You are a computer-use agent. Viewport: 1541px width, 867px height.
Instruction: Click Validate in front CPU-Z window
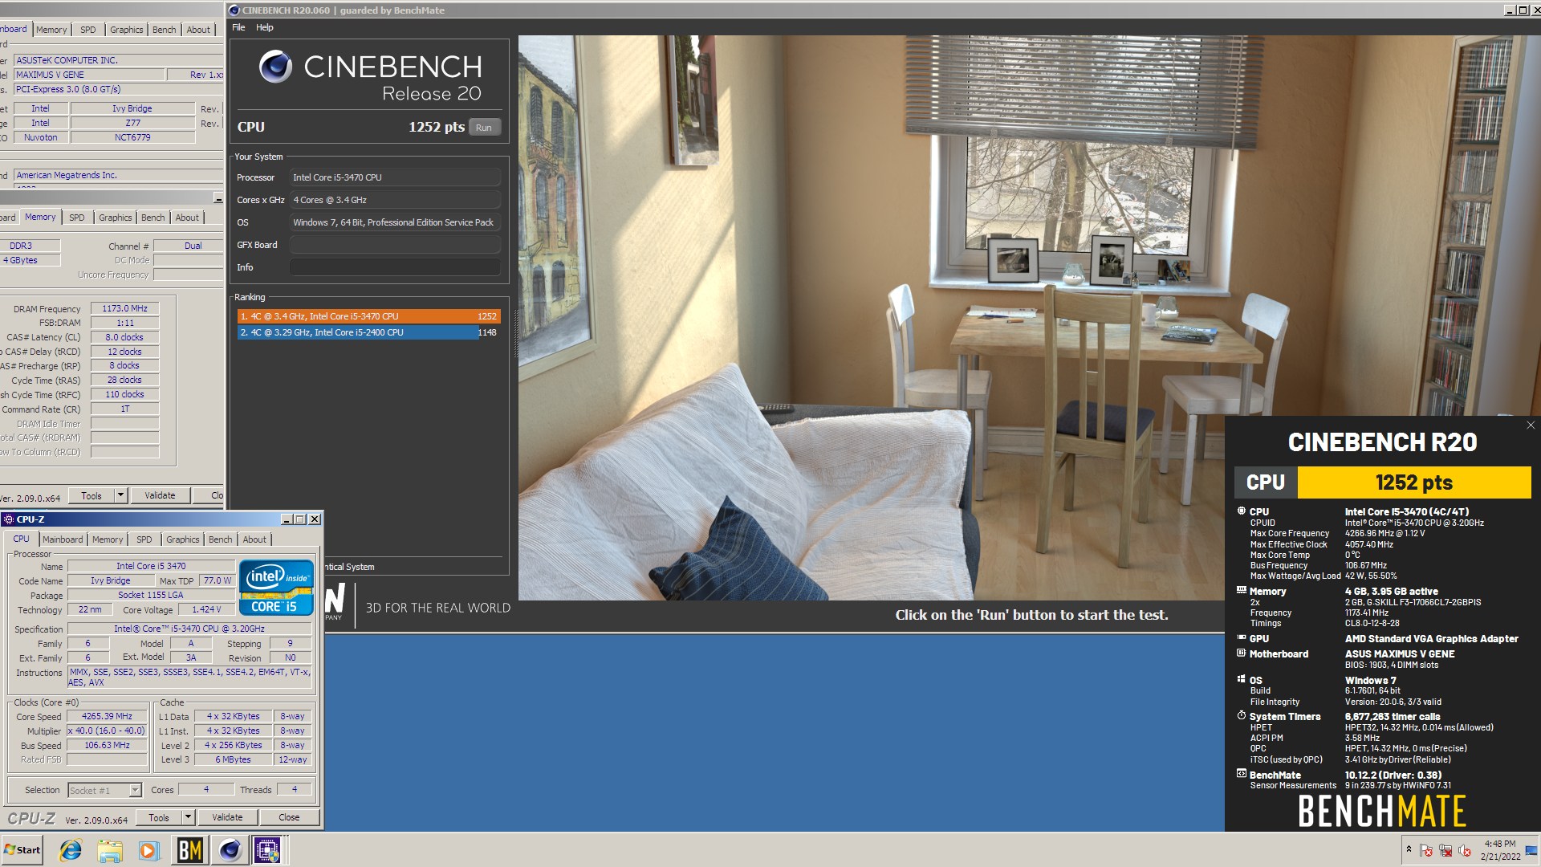tap(227, 818)
